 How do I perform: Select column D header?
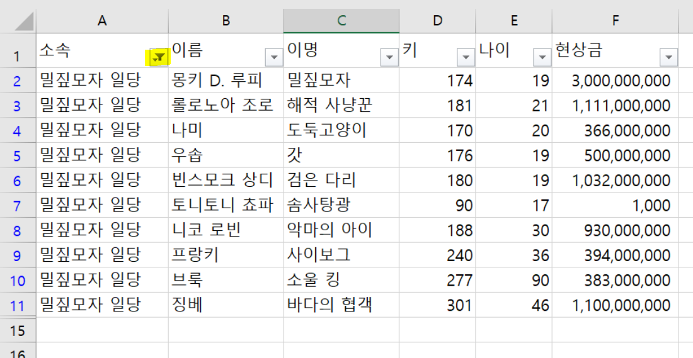438,21
